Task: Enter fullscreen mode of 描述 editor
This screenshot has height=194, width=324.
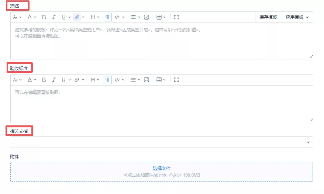Action: [x=176, y=17]
